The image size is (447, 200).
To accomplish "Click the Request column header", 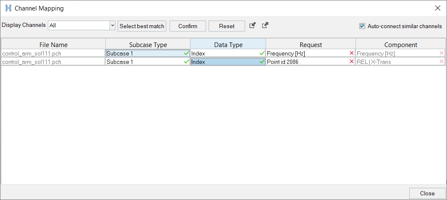I will point(311,45).
